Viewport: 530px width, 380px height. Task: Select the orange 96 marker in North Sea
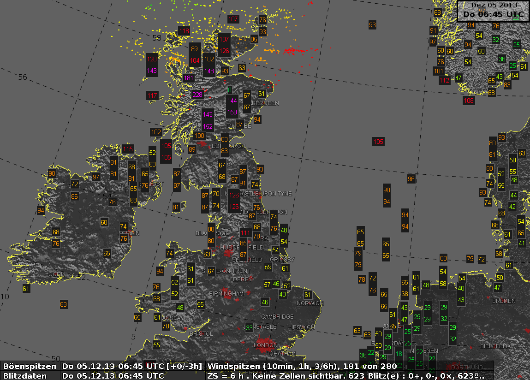tap(411, 179)
